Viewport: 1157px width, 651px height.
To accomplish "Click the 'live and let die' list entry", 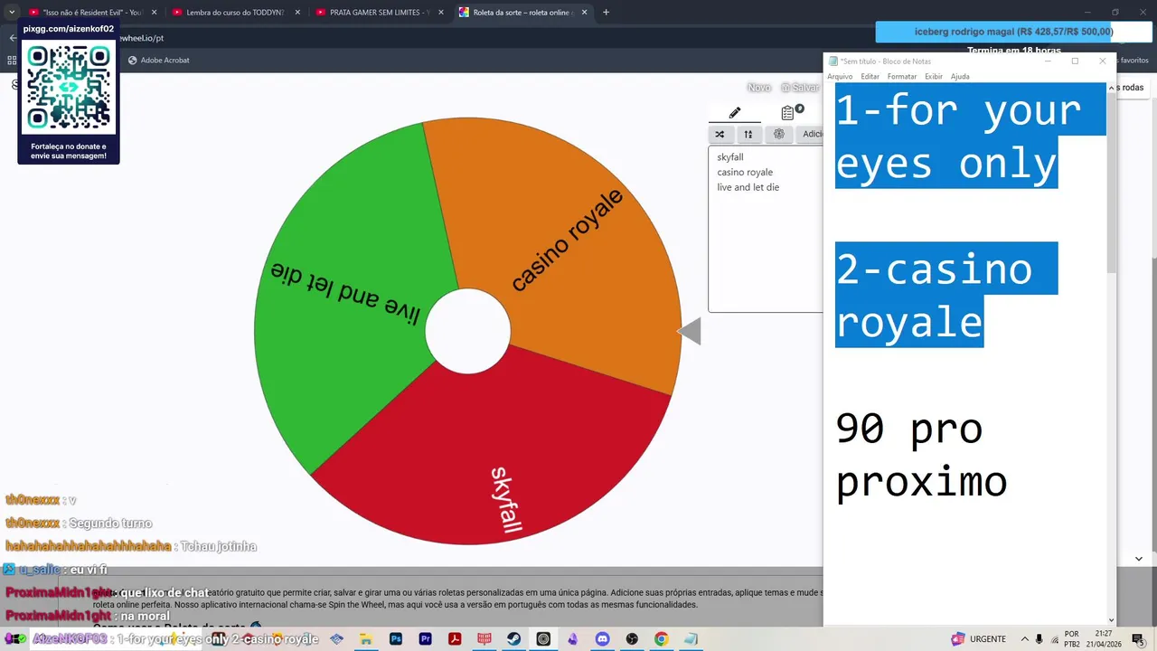I will 748,187.
